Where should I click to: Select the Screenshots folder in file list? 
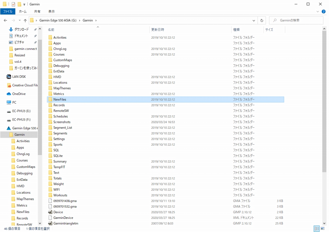click(62, 122)
